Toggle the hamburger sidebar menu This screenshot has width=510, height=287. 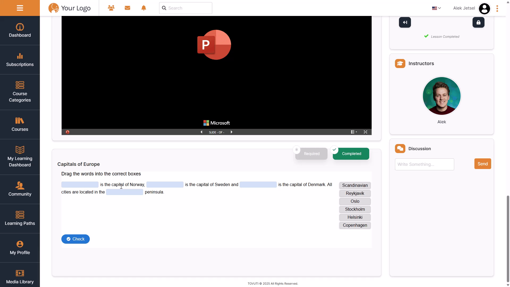[20, 8]
